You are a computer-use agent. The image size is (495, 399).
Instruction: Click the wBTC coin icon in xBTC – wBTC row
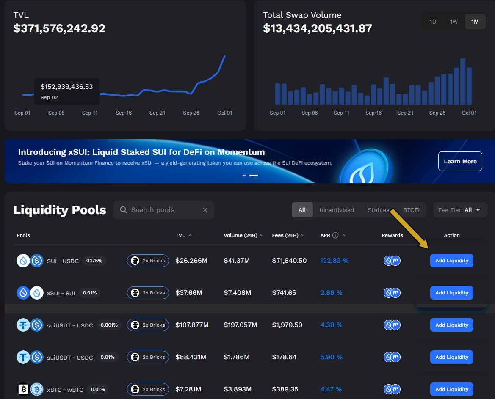click(x=37, y=390)
